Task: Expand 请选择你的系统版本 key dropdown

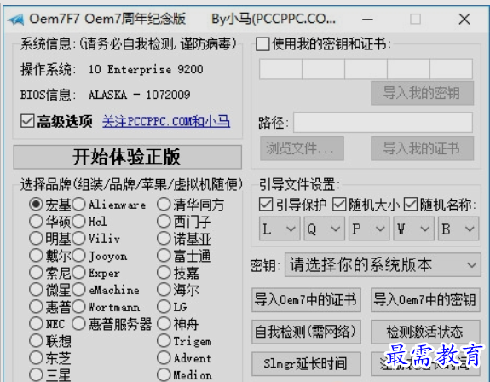Action: pyautogui.click(x=383, y=265)
